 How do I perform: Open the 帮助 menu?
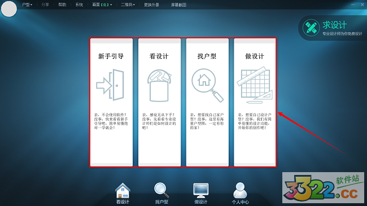62,5
